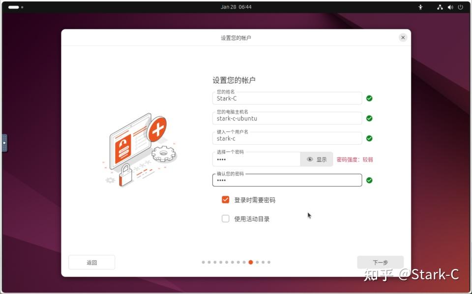This screenshot has width=472, height=294.
Task: Click the green checkmark beside confirm password
Action: 369,180
